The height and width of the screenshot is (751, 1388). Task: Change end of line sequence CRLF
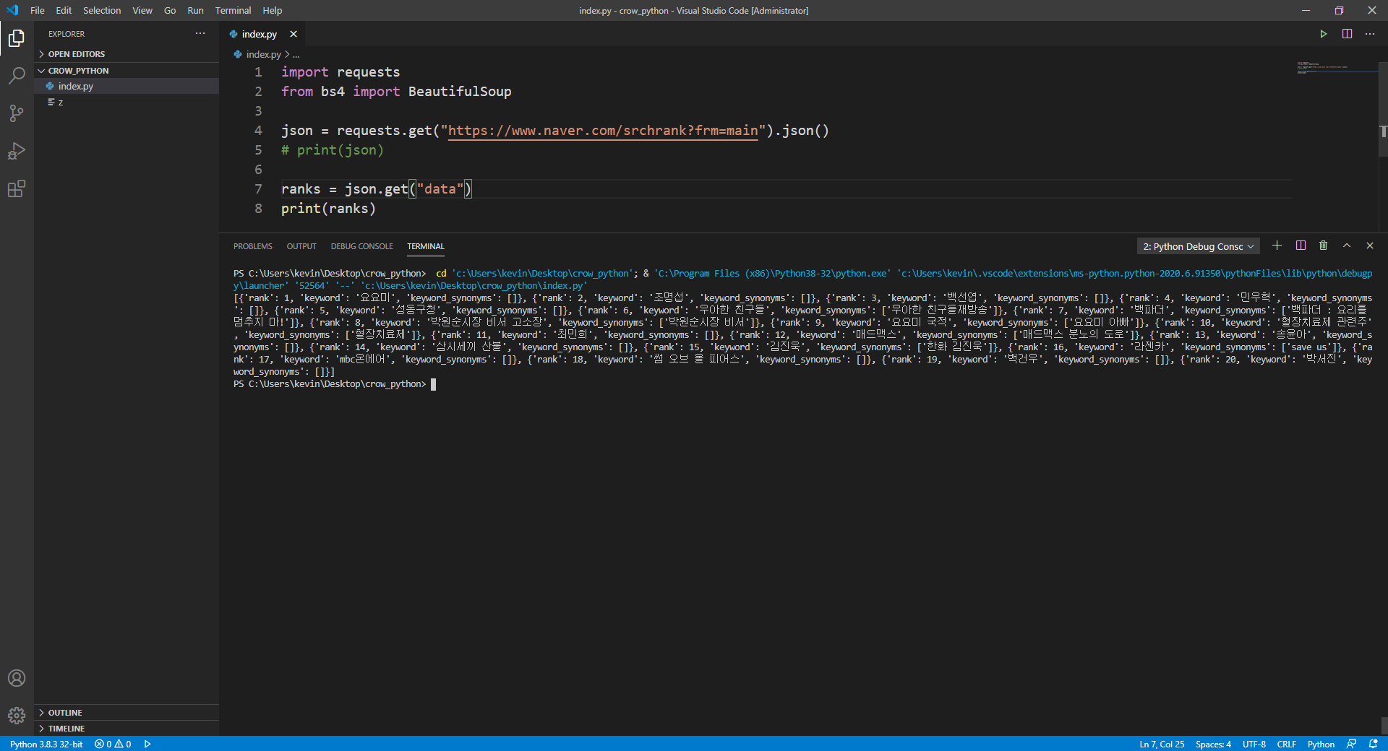coord(1286,744)
